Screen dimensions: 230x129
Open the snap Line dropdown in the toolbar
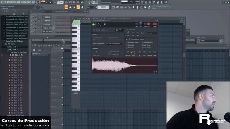pos(90,7)
